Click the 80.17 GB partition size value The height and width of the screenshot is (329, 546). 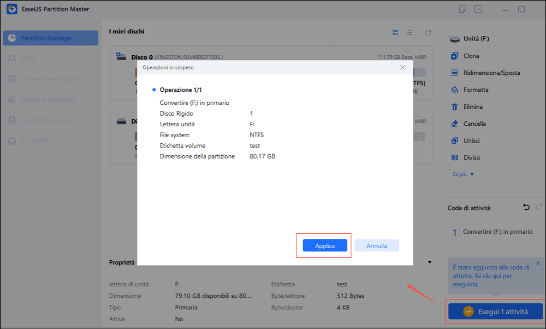pyautogui.click(x=262, y=156)
